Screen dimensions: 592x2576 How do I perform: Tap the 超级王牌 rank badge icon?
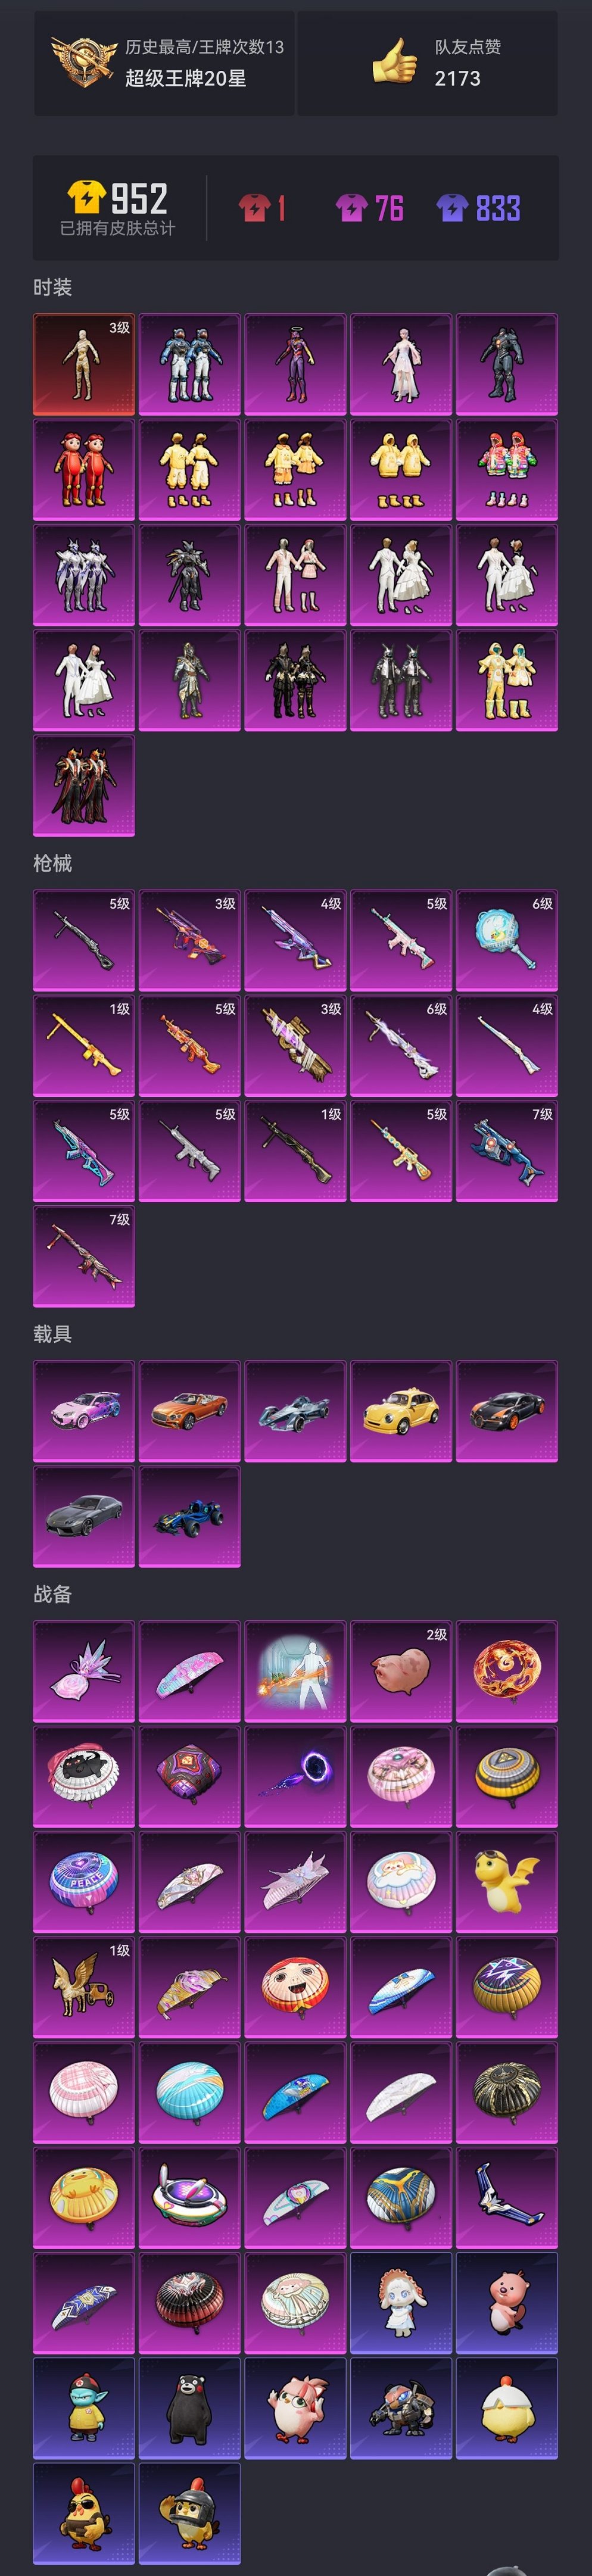point(85,62)
